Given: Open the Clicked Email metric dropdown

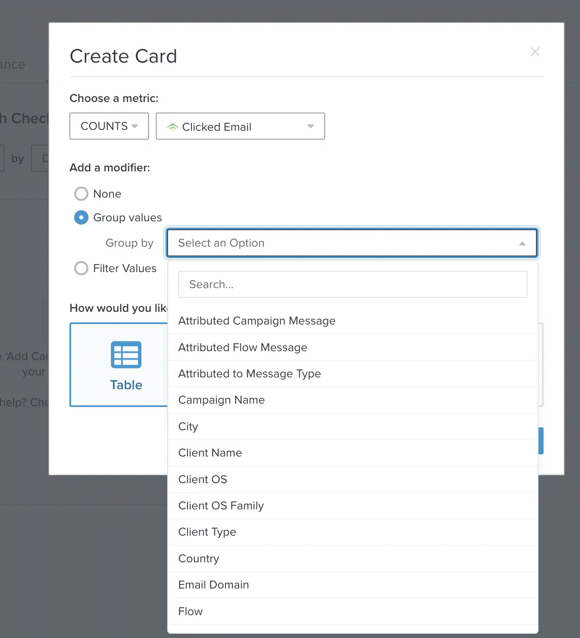Looking at the screenshot, I should click(240, 126).
